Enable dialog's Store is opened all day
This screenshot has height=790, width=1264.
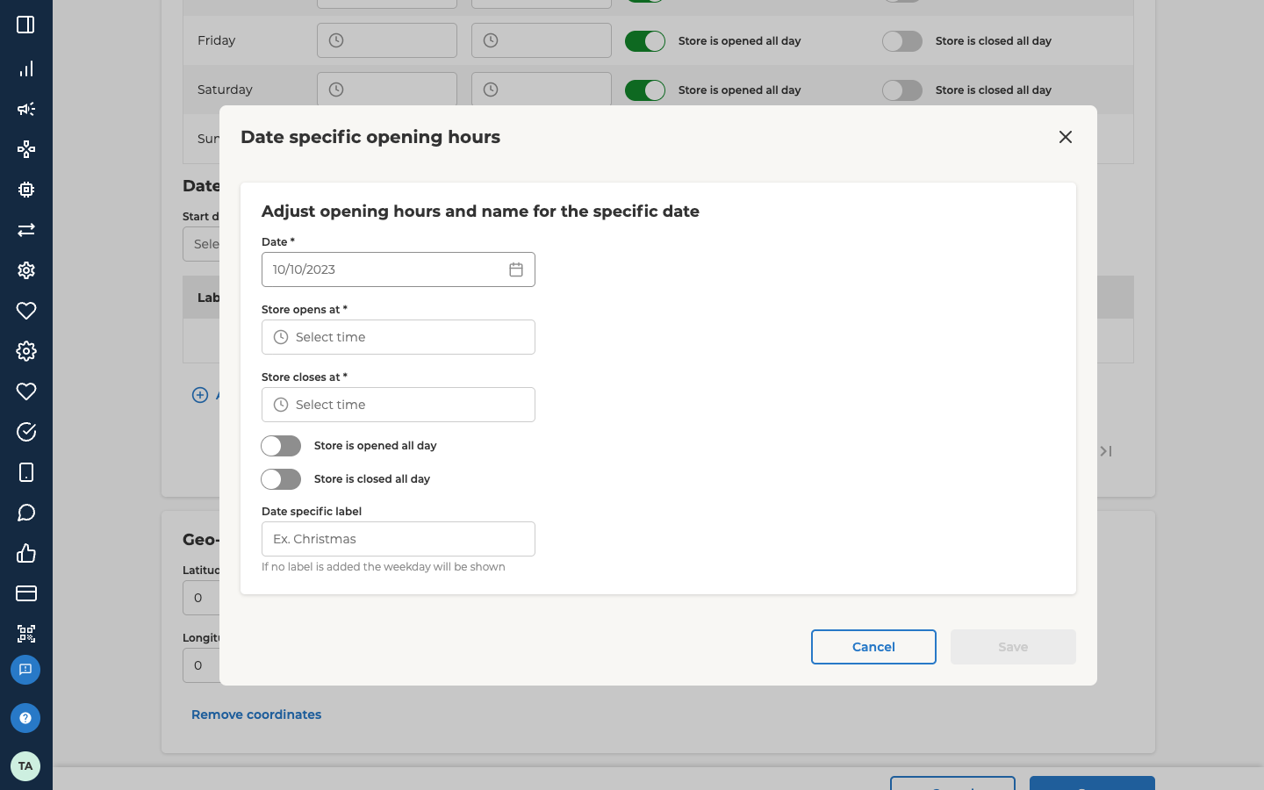281,446
